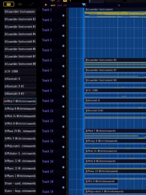Select Lowrider Instrument #4 in the list

click(x=20, y=34)
